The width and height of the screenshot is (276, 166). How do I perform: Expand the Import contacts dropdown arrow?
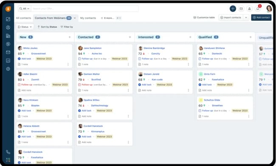pos(246,17)
